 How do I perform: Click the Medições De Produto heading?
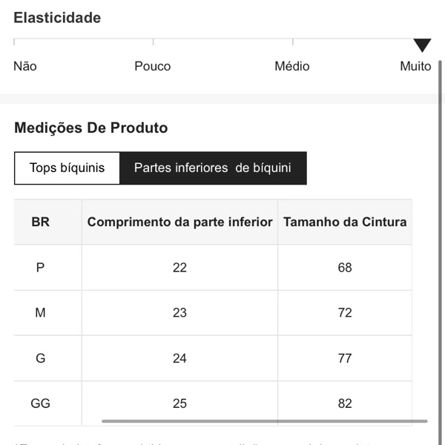[90, 128]
